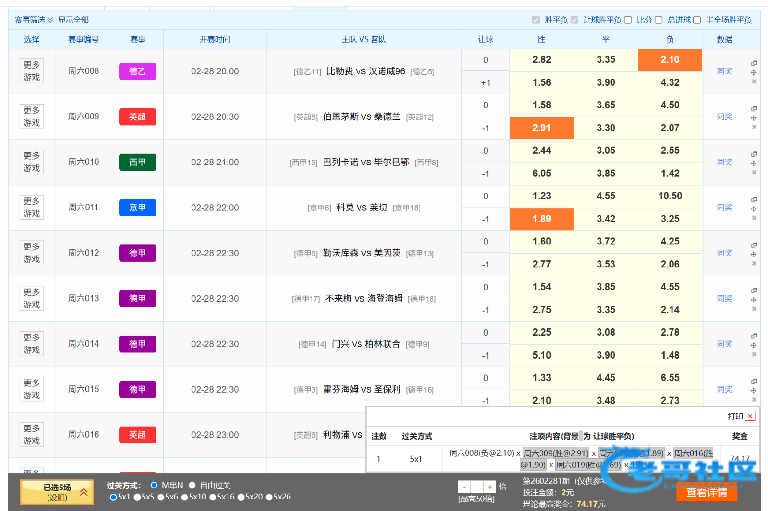768x511 pixels.
Task: Click the 显示全部 link
Action: tap(73, 20)
